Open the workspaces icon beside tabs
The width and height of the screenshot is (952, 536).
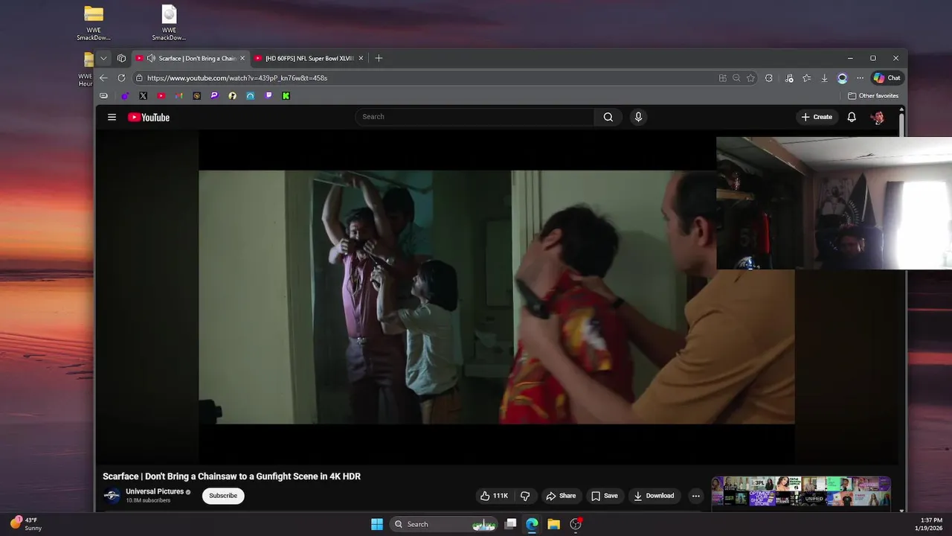(121, 58)
